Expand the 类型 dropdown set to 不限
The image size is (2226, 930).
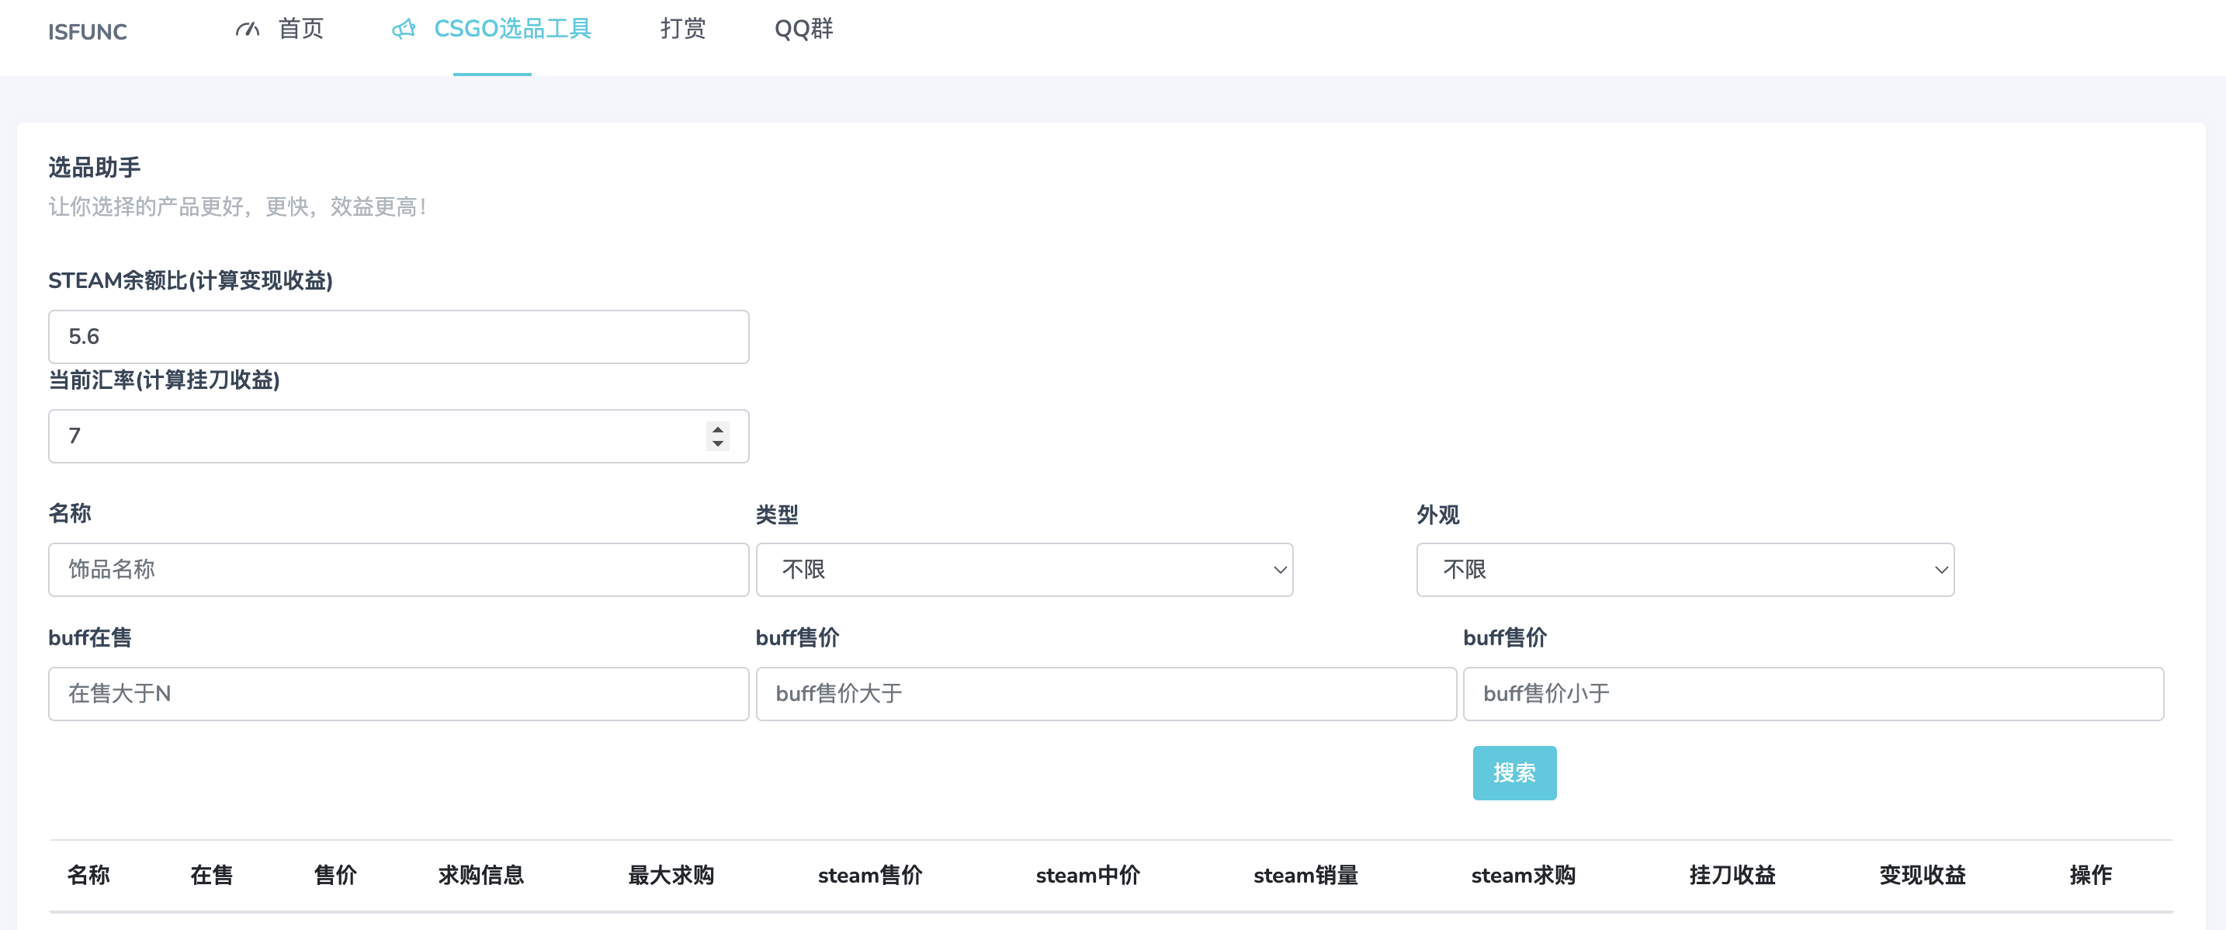pos(1024,570)
